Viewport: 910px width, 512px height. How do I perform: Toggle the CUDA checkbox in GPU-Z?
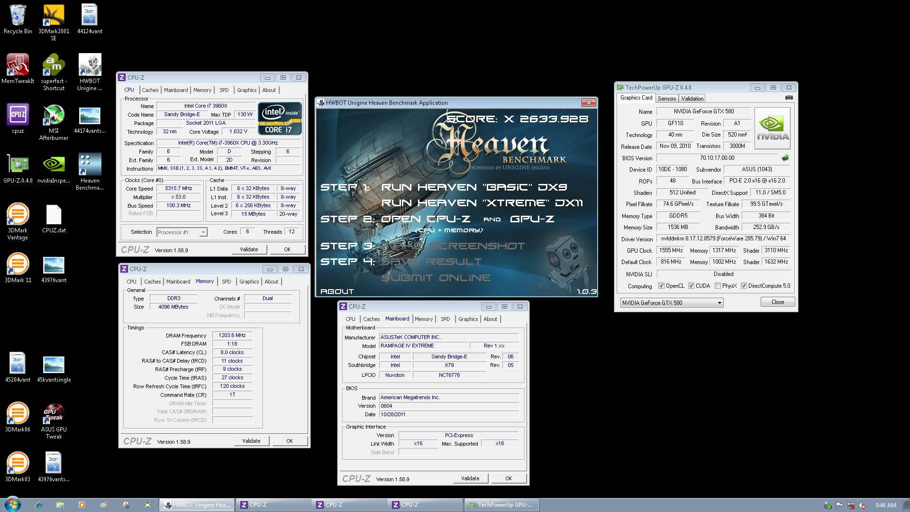[691, 286]
